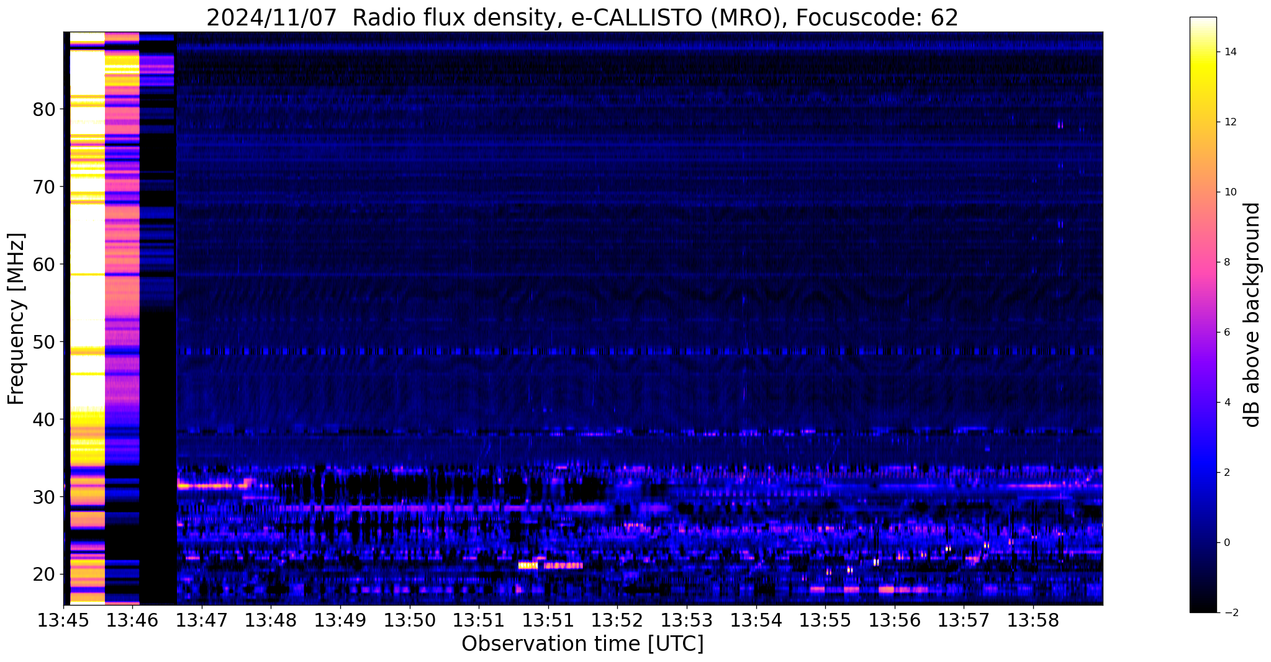Click the 13:55 time tick label

click(825, 620)
